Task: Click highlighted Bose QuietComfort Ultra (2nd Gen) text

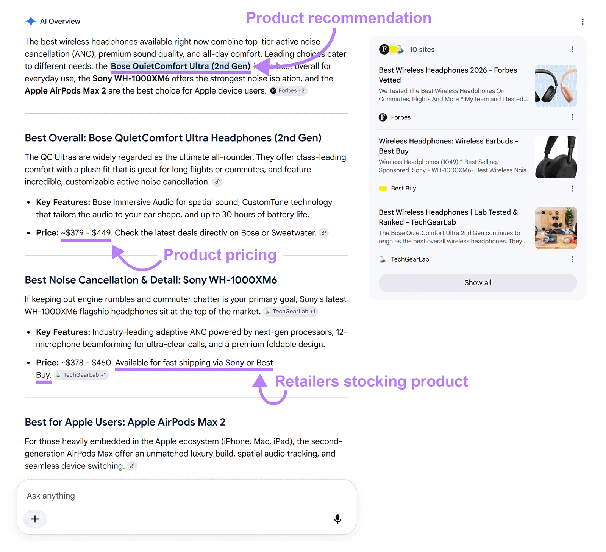Action: [180, 66]
